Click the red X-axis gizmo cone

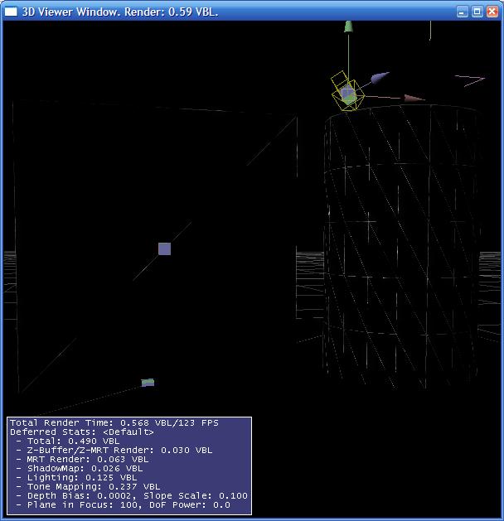pyautogui.click(x=414, y=98)
